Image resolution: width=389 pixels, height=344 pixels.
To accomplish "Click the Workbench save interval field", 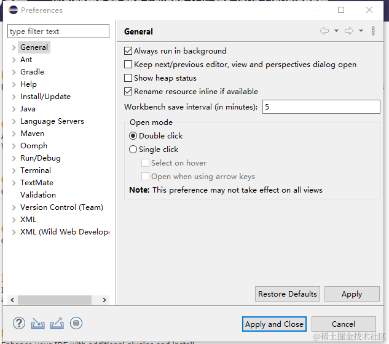I will pyautogui.click(x=321, y=107).
